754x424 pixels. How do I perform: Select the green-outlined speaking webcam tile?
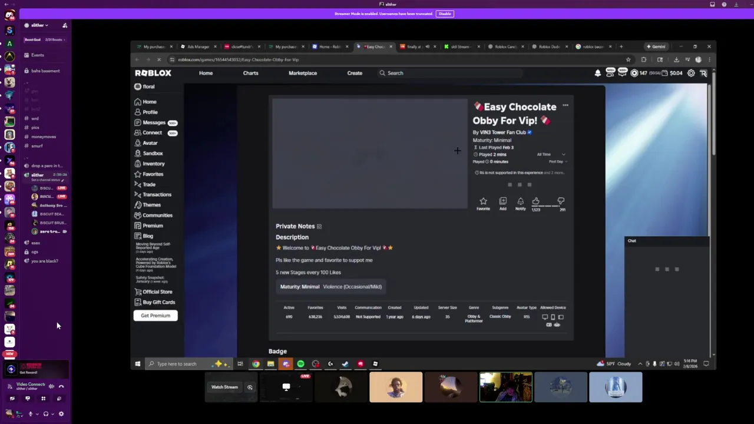pyautogui.click(x=505, y=387)
